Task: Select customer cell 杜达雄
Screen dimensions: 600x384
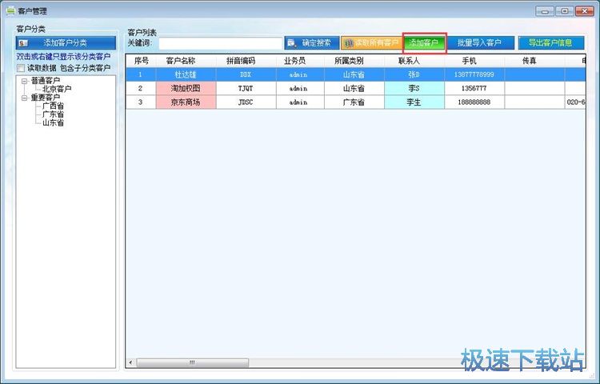Action: coord(186,74)
